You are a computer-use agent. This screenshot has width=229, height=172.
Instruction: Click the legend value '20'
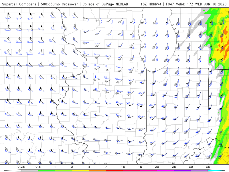point(157,167)
